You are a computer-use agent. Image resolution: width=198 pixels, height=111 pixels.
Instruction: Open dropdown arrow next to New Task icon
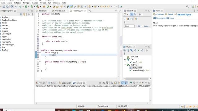(127, 14)
